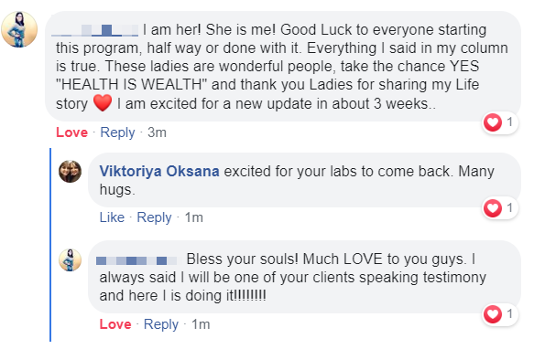The image size is (545, 349).
Task: Reply to the 'Bless your souls' comment
Action: tap(161, 324)
